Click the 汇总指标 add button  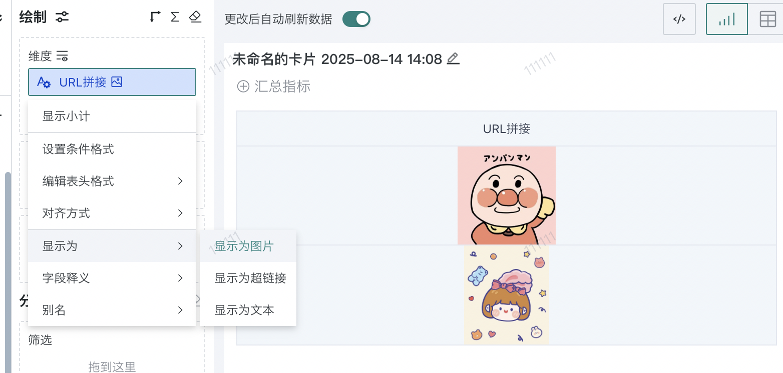(x=274, y=86)
